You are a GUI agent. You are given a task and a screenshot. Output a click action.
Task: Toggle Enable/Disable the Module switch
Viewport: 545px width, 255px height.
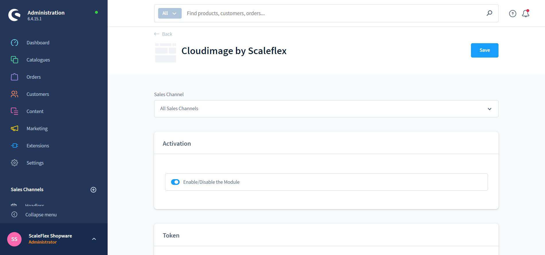[x=175, y=182]
